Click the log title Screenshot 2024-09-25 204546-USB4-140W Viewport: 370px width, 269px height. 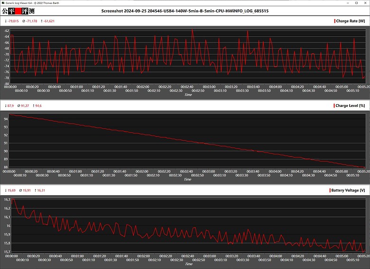185,11
